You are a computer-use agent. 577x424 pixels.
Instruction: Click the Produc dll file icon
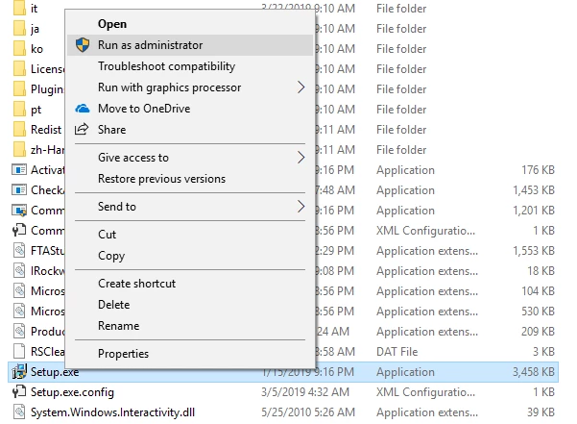tap(19, 331)
